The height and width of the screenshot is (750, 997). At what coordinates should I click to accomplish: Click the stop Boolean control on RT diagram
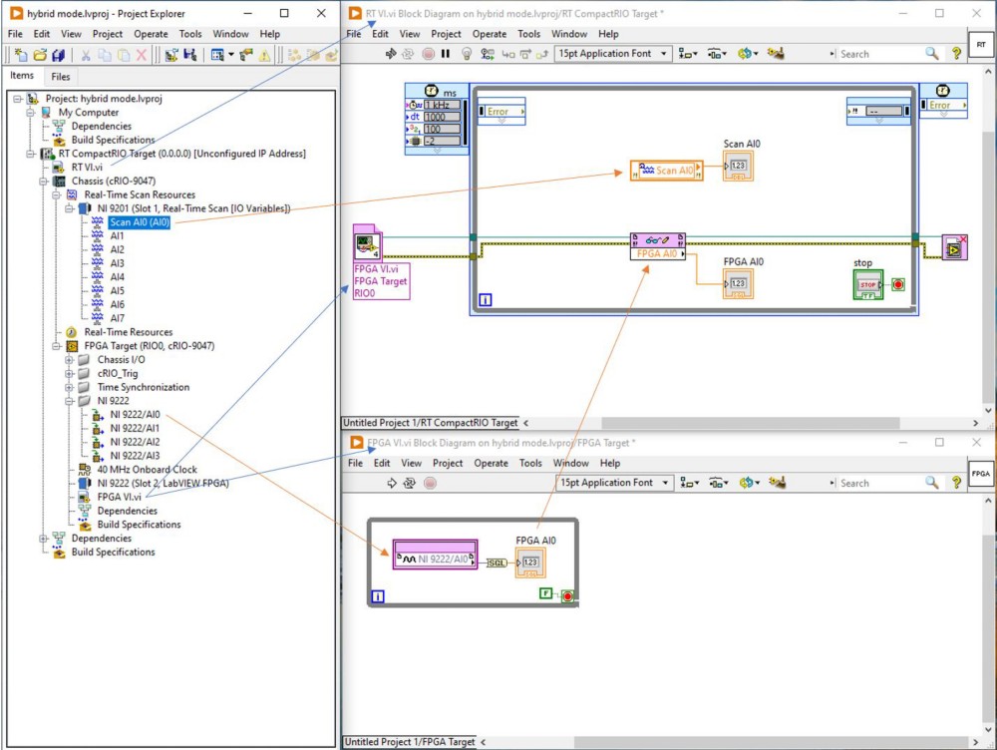click(x=868, y=284)
